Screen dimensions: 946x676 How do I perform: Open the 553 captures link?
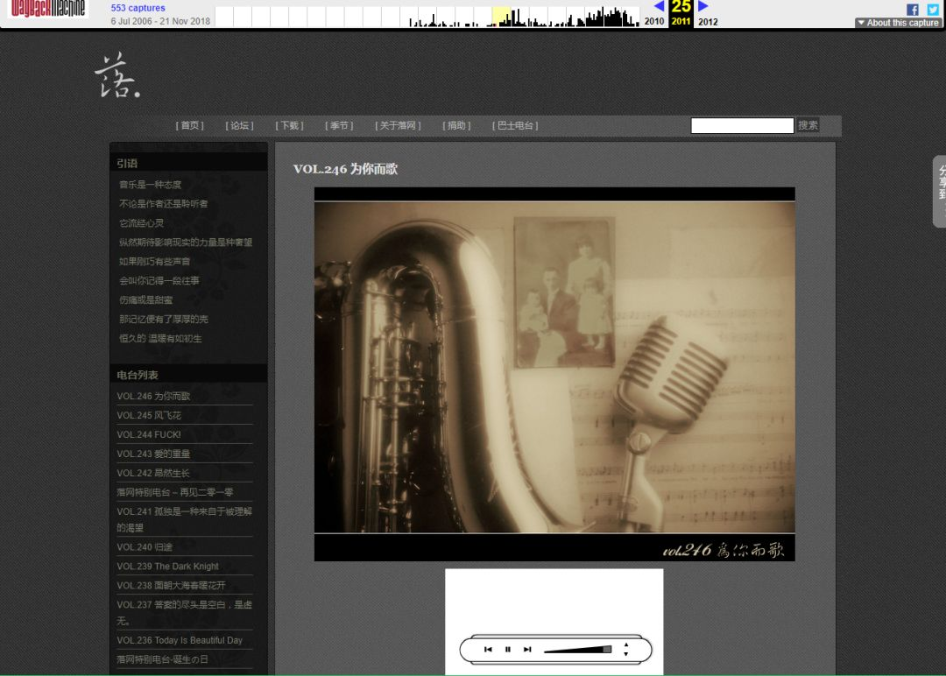[x=138, y=8]
